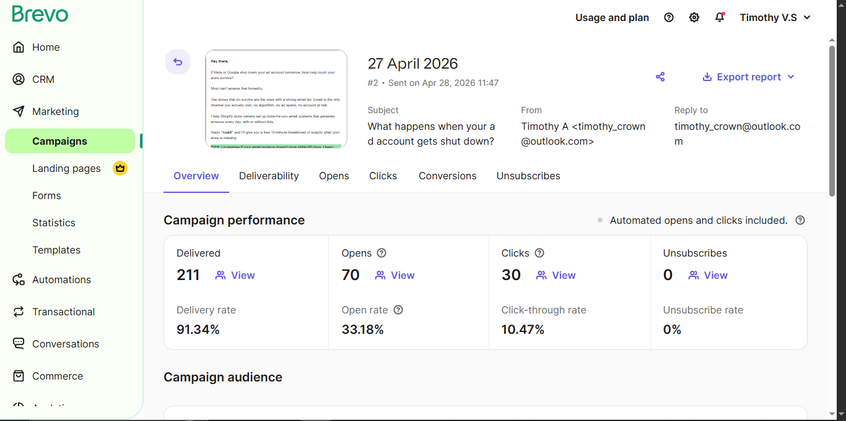Click the info icon next to Open rate

click(x=398, y=310)
